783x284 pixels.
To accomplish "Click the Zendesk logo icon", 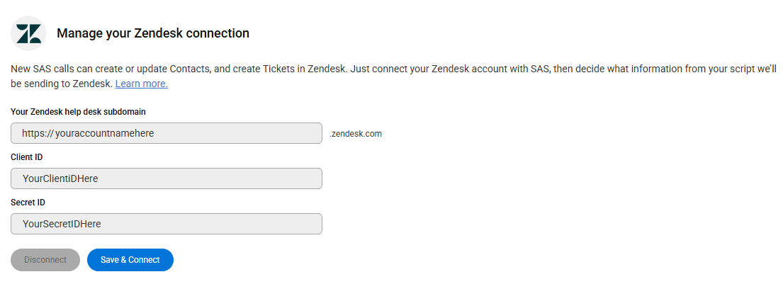I will (x=28, y=33).
